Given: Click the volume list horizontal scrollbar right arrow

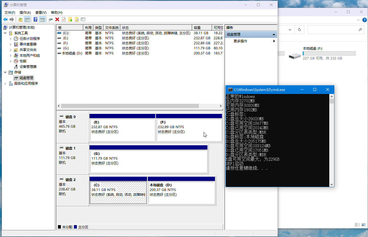Looking at the screenshot, I should (221, 106).
